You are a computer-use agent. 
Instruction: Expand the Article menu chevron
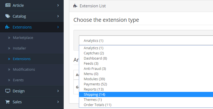[x=58, y=5]
